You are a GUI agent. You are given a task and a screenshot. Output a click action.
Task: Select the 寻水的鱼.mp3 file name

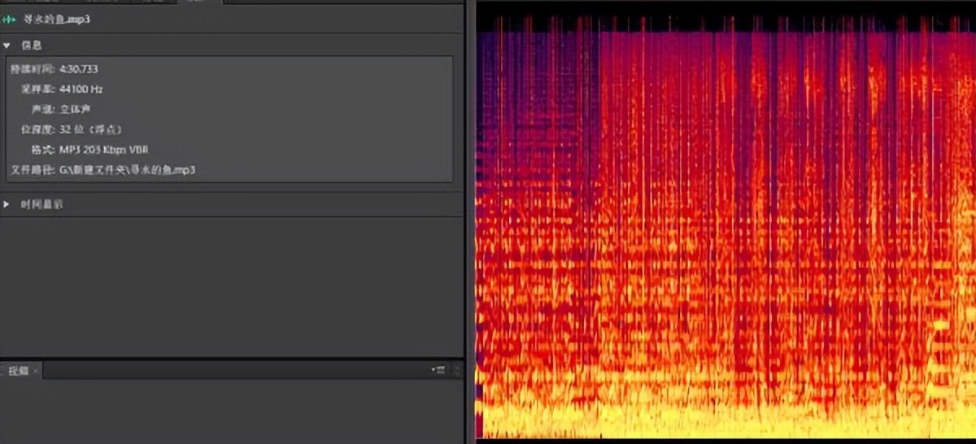point(57,19)
